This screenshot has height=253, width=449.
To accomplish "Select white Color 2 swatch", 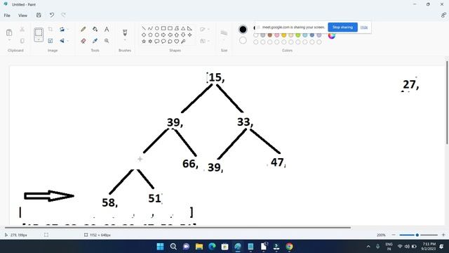I will [243, 41].
